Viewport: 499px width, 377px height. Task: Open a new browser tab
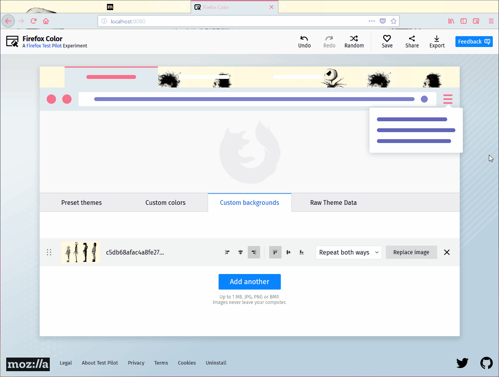(x=285, y=7)
